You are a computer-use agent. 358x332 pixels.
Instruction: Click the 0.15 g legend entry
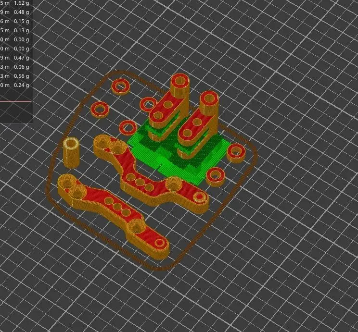click(x=22, y=21)
